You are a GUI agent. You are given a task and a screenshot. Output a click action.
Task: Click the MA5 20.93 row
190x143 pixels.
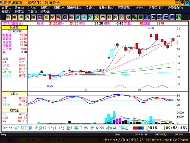pos(15,59)
